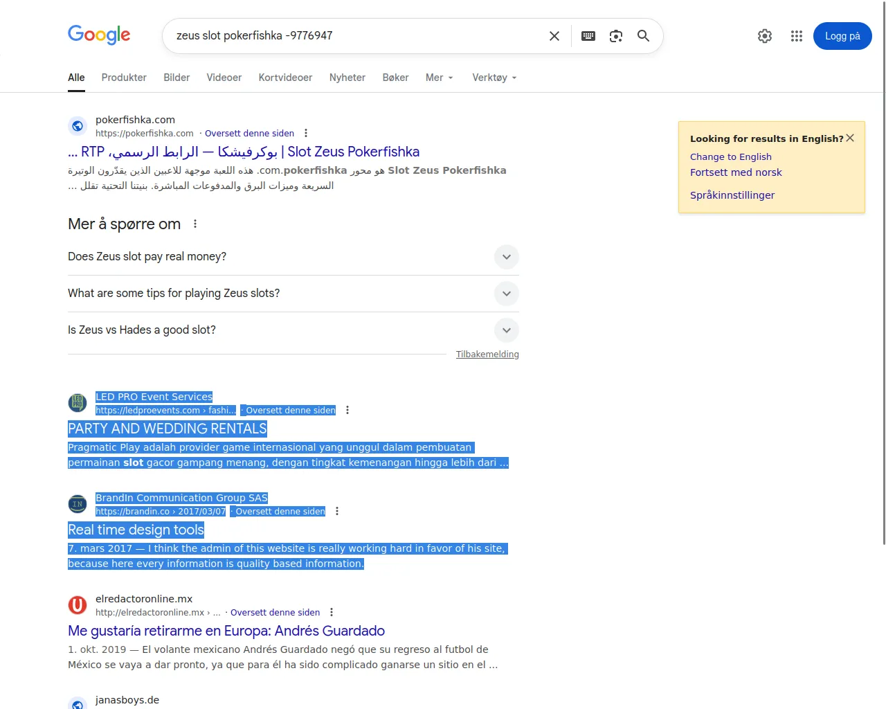Open options menu for pokerfishka.com result
886x709 pixels.
306,134
